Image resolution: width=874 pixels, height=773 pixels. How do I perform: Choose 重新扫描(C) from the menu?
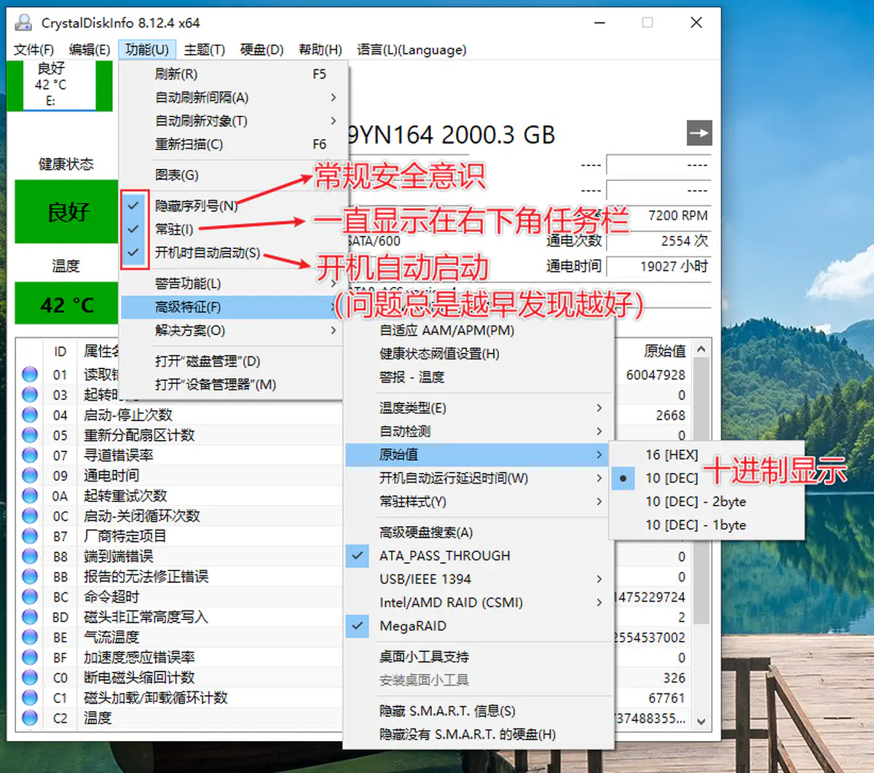230,144
